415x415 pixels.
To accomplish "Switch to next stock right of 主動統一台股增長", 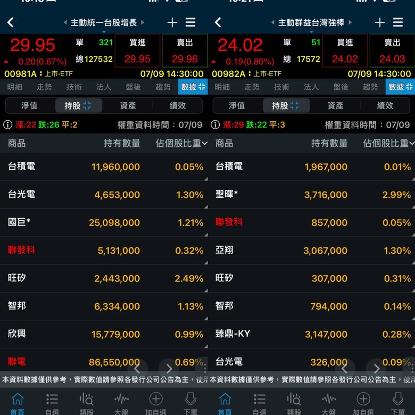I will [143, 22].
